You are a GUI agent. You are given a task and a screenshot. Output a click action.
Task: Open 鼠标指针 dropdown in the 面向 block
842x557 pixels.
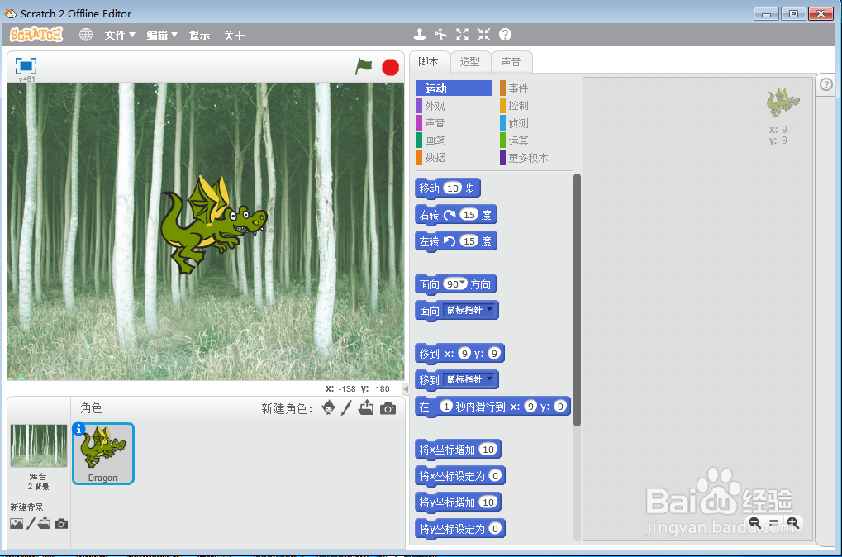(x=469, y=310)
